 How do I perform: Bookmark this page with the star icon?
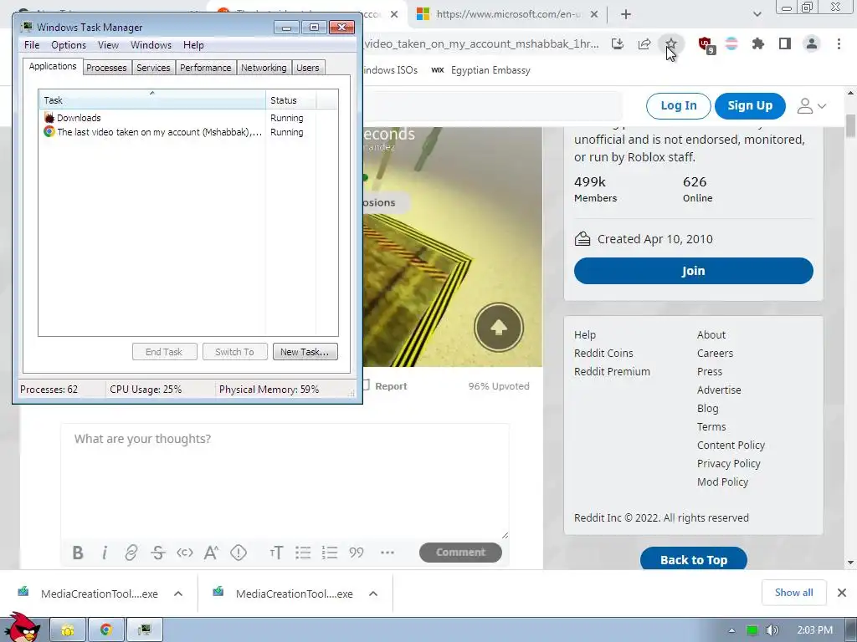[670, 43]
